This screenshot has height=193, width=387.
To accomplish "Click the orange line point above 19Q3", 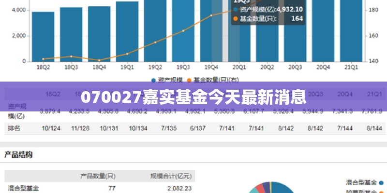I will point(183,31).
